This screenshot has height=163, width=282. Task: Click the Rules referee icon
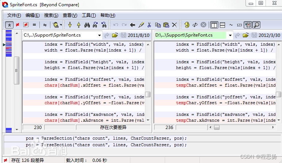(56, 25)
